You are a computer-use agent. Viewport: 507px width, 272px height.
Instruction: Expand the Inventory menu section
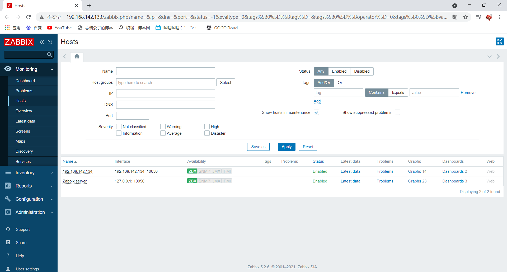pos(52,173)
